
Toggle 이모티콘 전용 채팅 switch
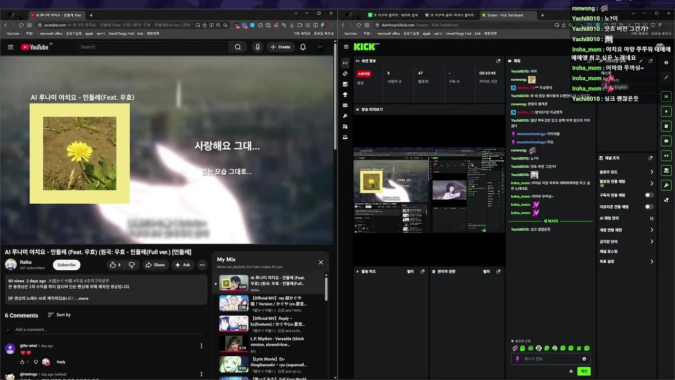[650, 207]
